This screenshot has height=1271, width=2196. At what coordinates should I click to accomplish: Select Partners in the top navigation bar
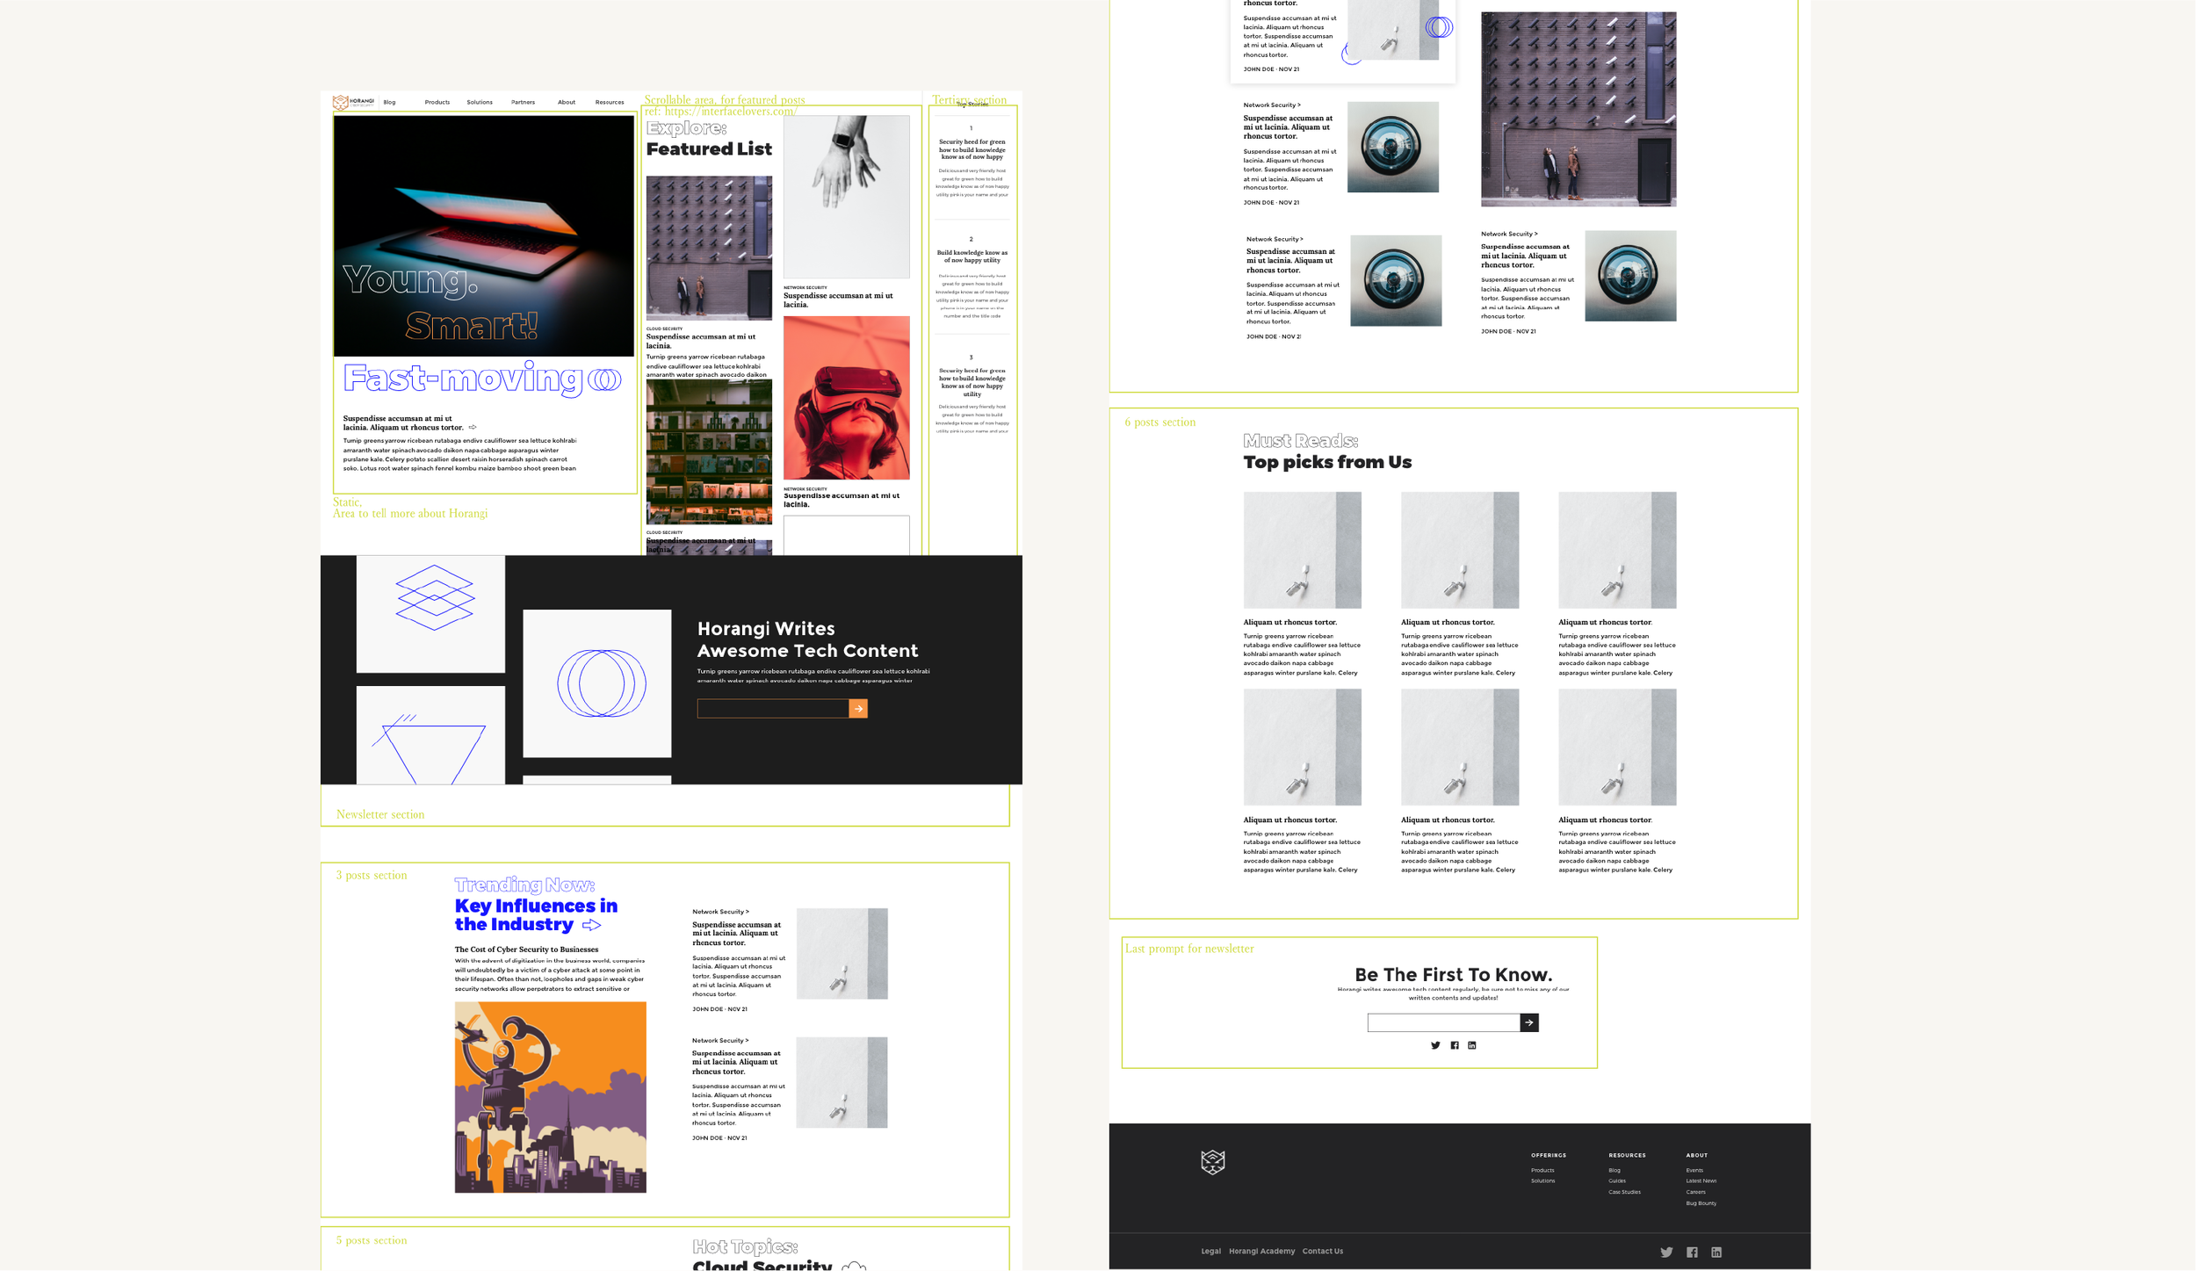coord(523,102)
